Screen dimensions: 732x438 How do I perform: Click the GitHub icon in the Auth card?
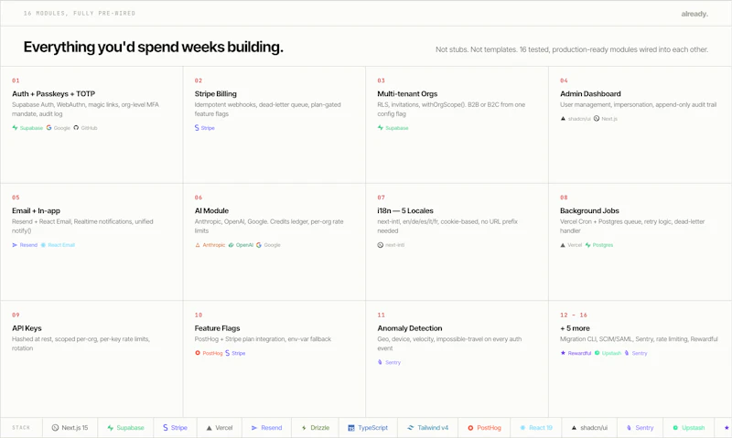pyautogui.click(x=76, y=128)
